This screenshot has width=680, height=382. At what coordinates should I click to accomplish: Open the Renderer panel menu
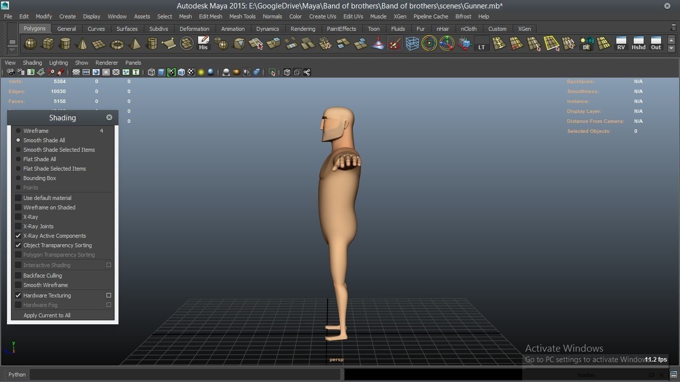point(107,63)
